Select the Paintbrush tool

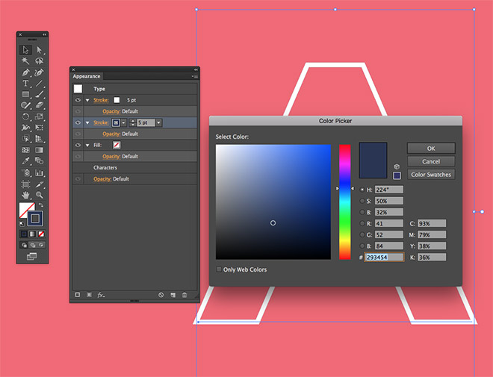(39, 94)
